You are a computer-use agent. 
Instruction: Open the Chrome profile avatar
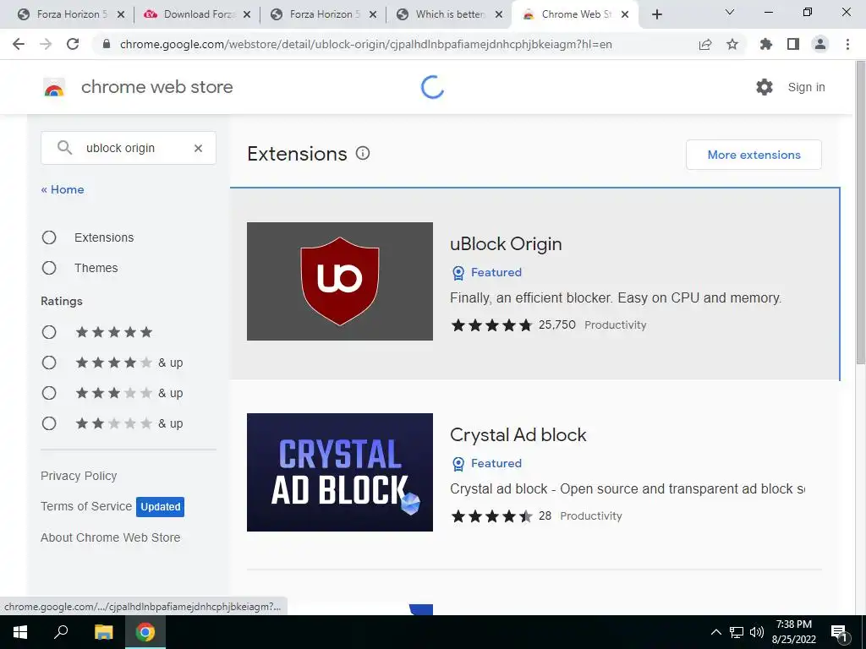click(x=820, y=44)
